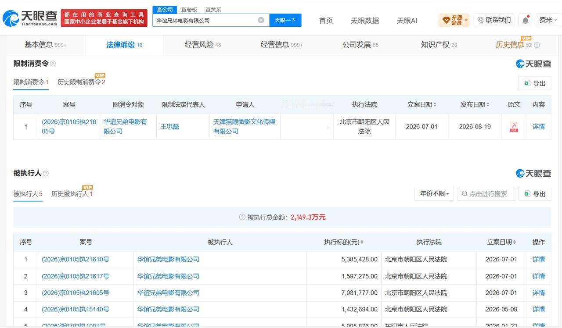562x328 pixels.
Task: View 详情 for case 京0105执21617号
Action: (539, 276)
